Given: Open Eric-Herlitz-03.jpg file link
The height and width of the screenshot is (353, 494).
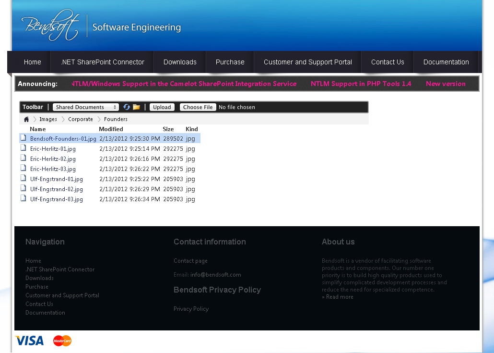Looking at the screenshot, I should 53,169.
